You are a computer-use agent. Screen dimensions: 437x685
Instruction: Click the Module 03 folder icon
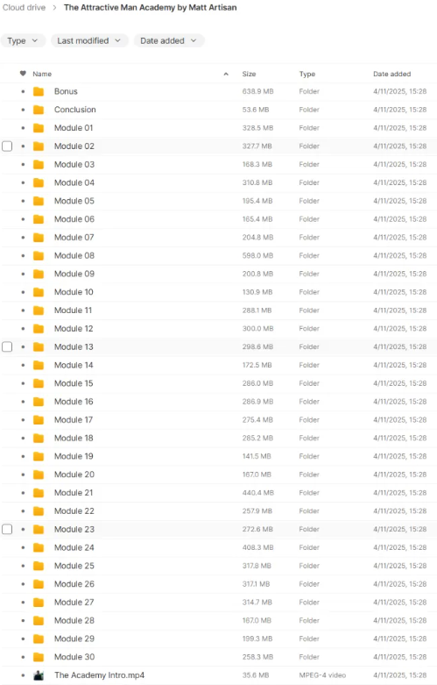tap(39, 164)
